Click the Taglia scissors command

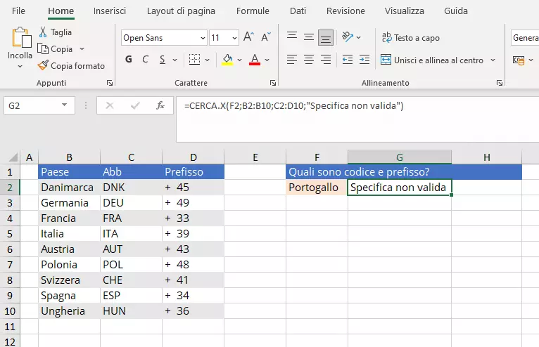tap(55, 32)
